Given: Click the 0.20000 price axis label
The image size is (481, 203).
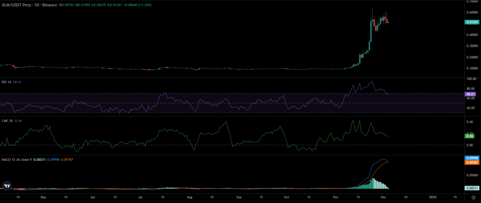Looking at the screenshot, I should point(473,58).
